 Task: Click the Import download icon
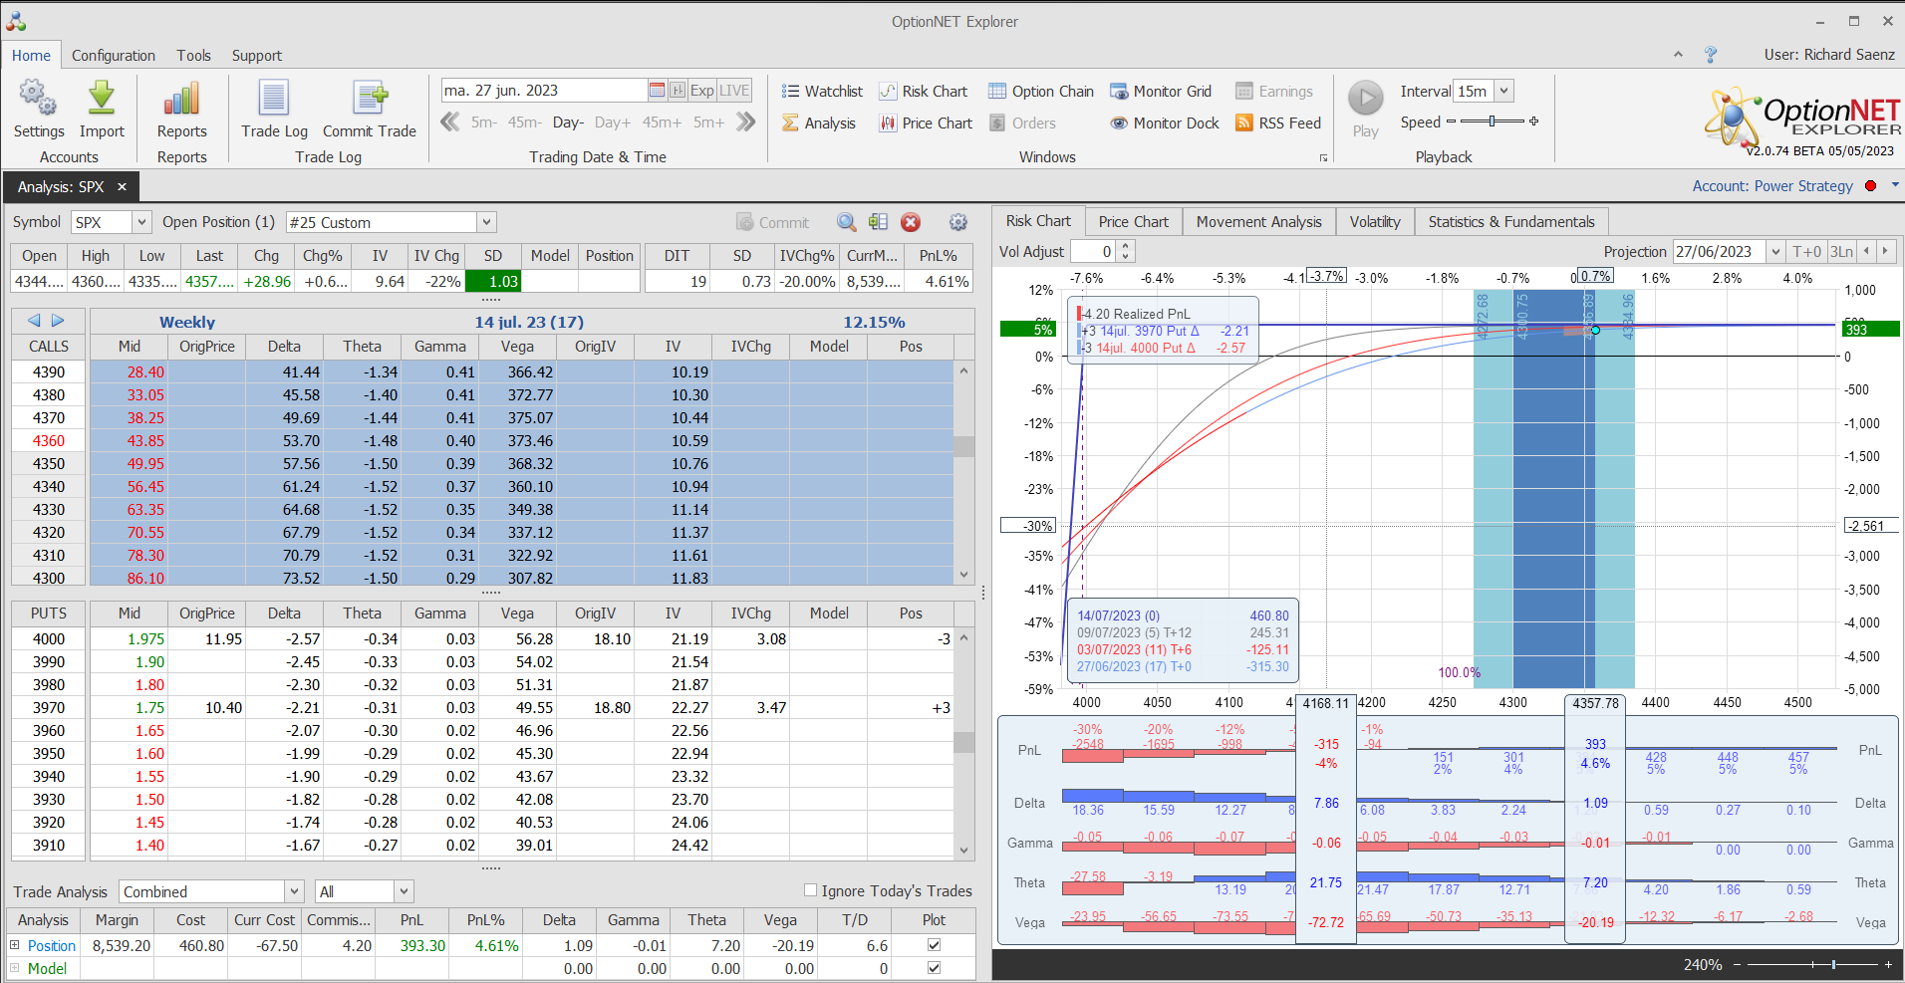[102, 99]
